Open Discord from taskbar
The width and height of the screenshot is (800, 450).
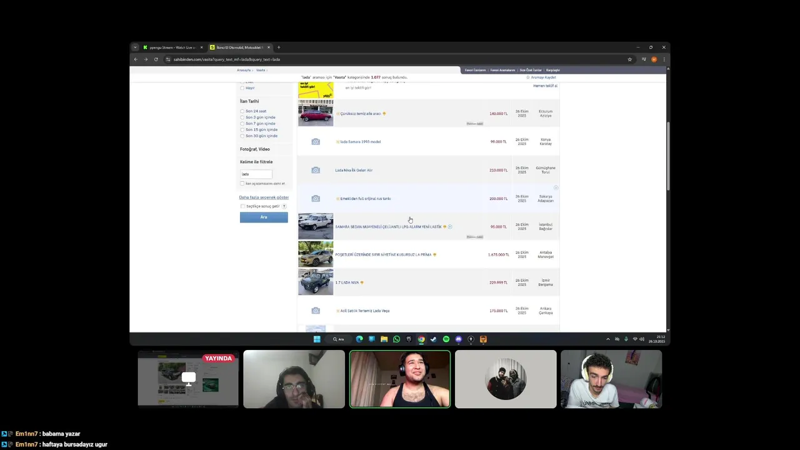point(459,339)
